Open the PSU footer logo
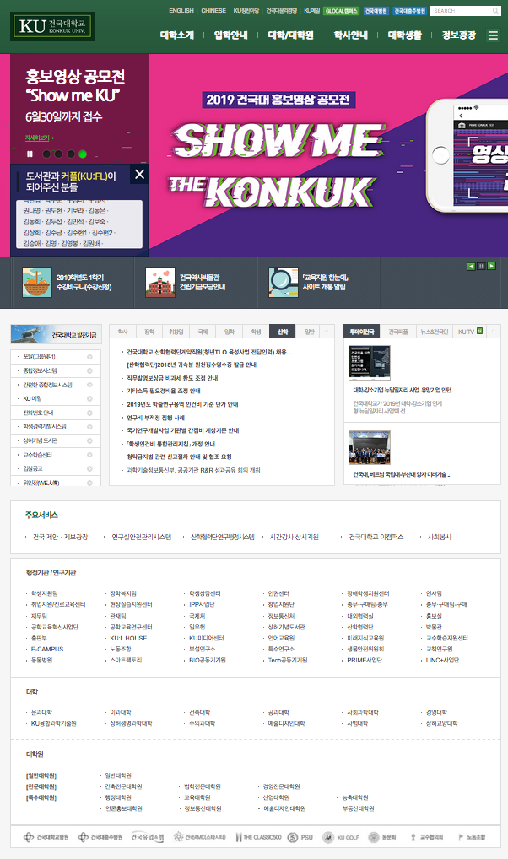This screenshot has height=859, width=508. (x=300, y=837)
